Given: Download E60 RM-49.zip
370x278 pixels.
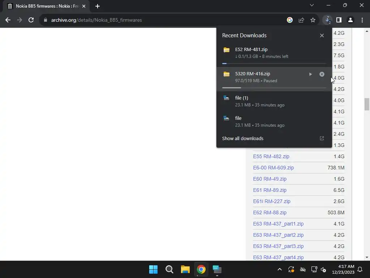Looking at the screenshot, I should click(x=270, y=179).
